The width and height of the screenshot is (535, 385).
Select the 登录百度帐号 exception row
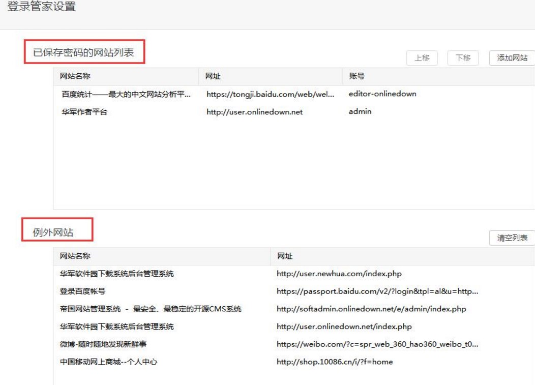tap(294, 291)
